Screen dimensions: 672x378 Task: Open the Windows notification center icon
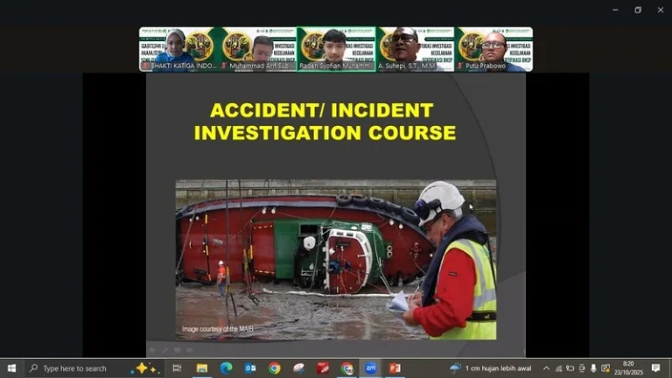point(655,368)
